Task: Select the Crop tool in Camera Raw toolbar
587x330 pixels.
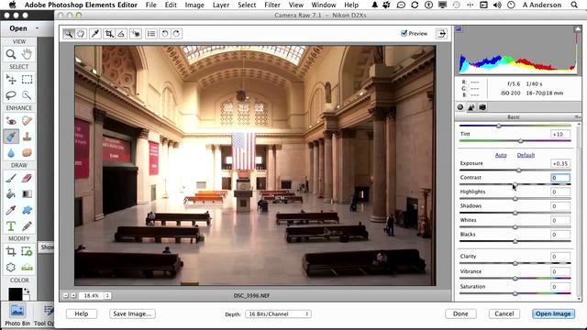Action: pos(109,34)
